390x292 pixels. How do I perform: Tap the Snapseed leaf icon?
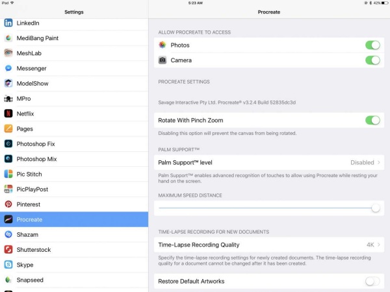pos(8,280)
